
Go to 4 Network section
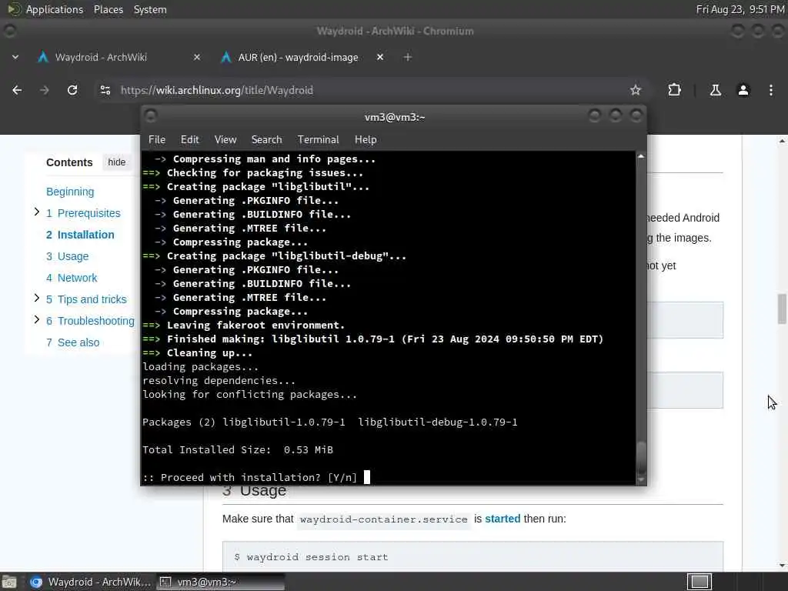[x=72, y=278]
